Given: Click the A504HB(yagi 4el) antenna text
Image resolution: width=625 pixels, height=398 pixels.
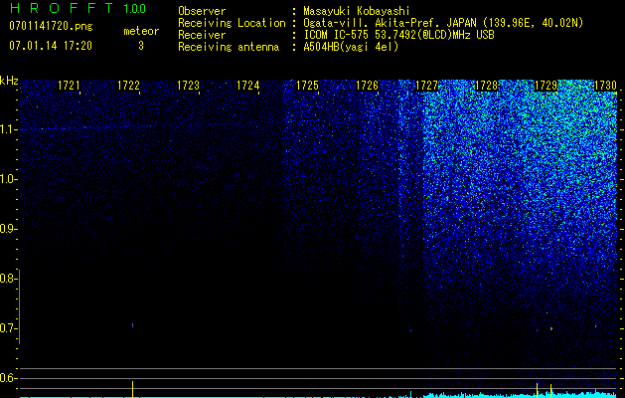Looking at the screenshot, I should (x=351, y=47).
